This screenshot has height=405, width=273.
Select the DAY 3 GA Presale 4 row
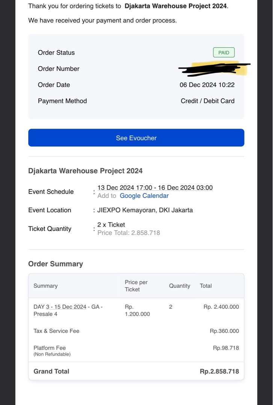coord(68,310)
